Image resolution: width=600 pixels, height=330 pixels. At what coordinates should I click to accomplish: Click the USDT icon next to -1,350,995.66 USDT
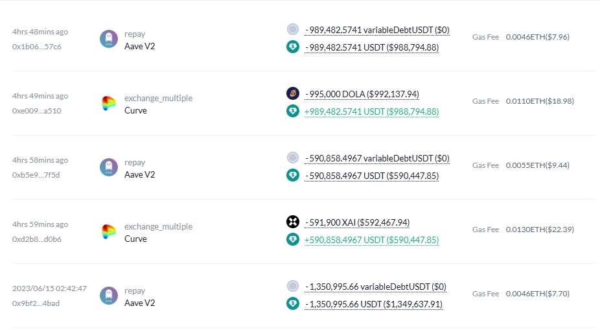point(293,303)
